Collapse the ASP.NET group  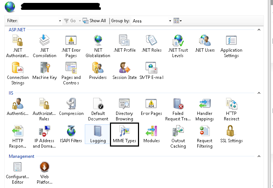point(259,30)
